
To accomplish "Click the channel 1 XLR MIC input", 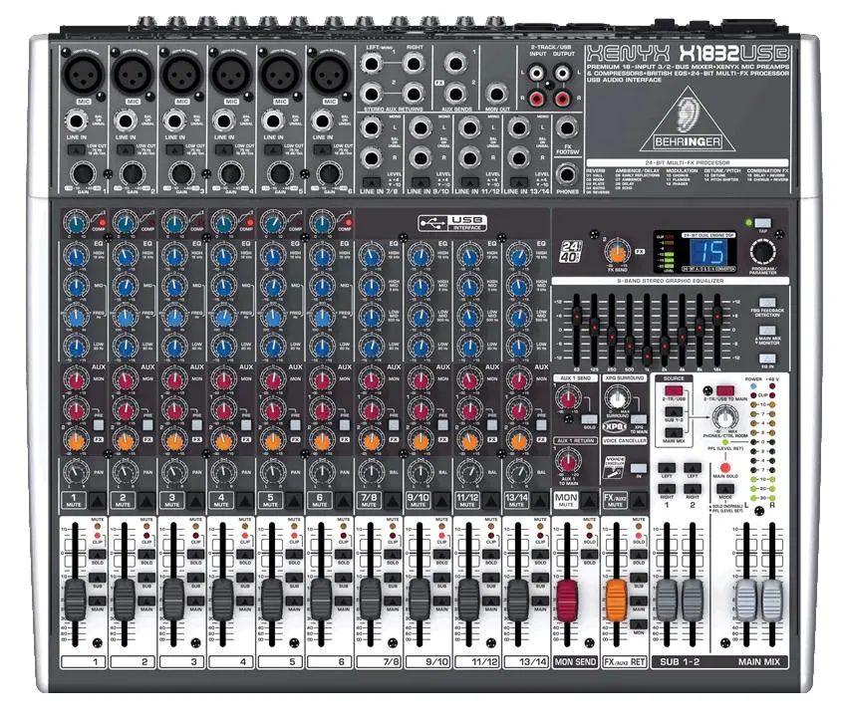I will point(83,76).
